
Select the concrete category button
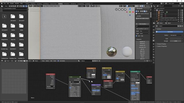point(143,47)
